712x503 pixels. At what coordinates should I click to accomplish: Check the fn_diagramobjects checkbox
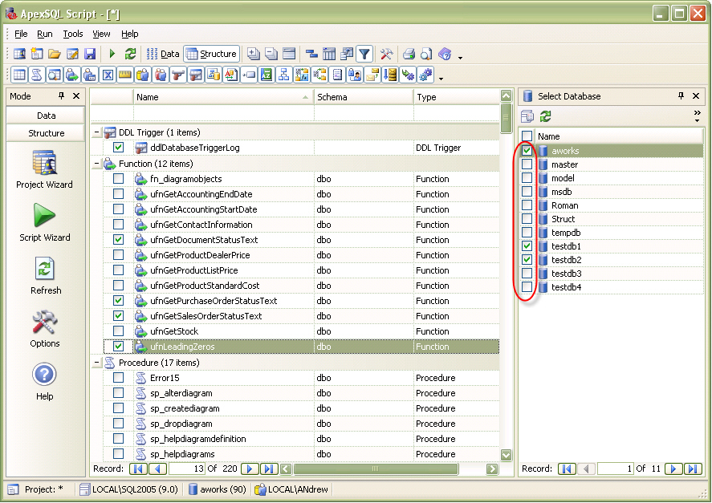point(119,179)
